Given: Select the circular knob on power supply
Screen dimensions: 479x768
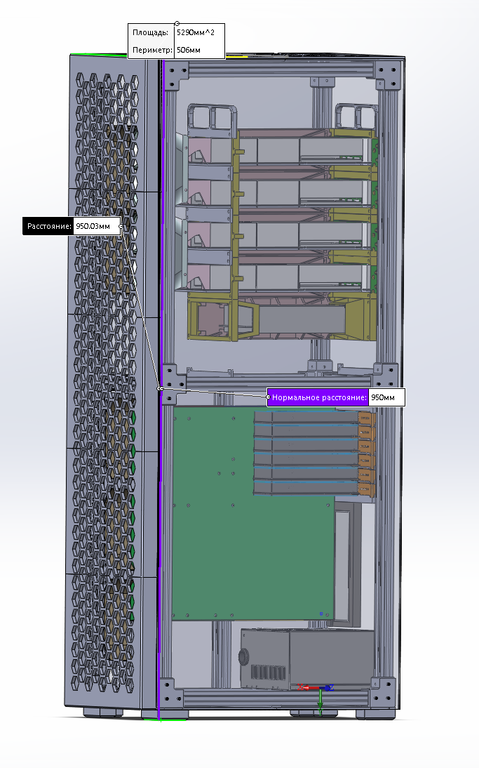Looking at the screenshot, I should pos(243,656).
